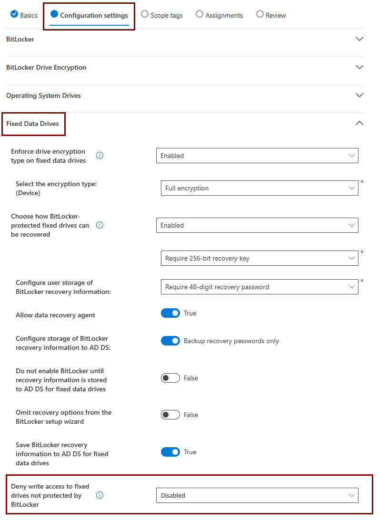Turn off Save BitLocker recovery information toggle
This screenshot has width=379, height=523.
point(170,452)
